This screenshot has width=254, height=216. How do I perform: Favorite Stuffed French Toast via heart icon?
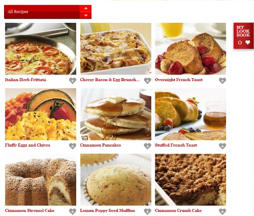click(223, 146)
